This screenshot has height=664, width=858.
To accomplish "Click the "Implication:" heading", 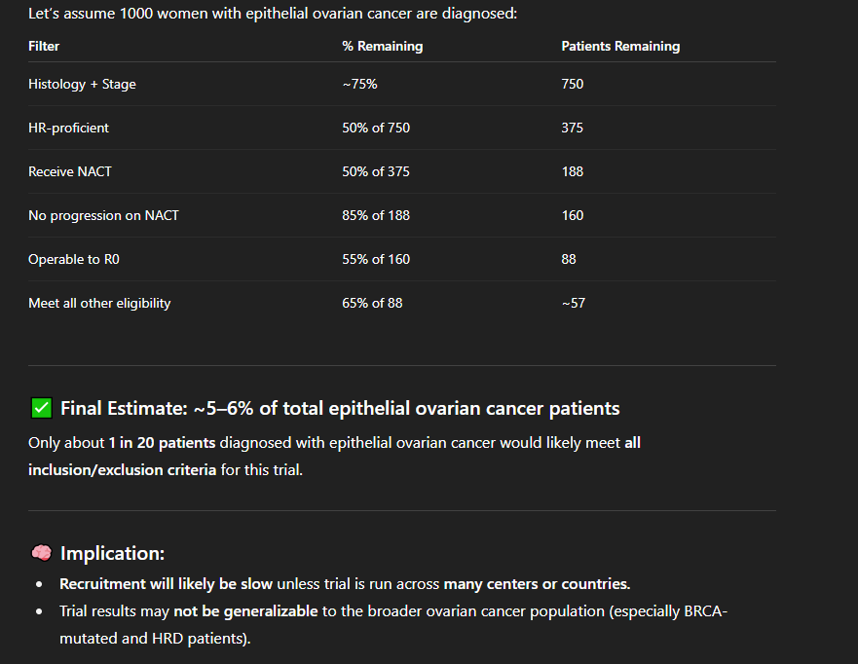I will (112, 553).
